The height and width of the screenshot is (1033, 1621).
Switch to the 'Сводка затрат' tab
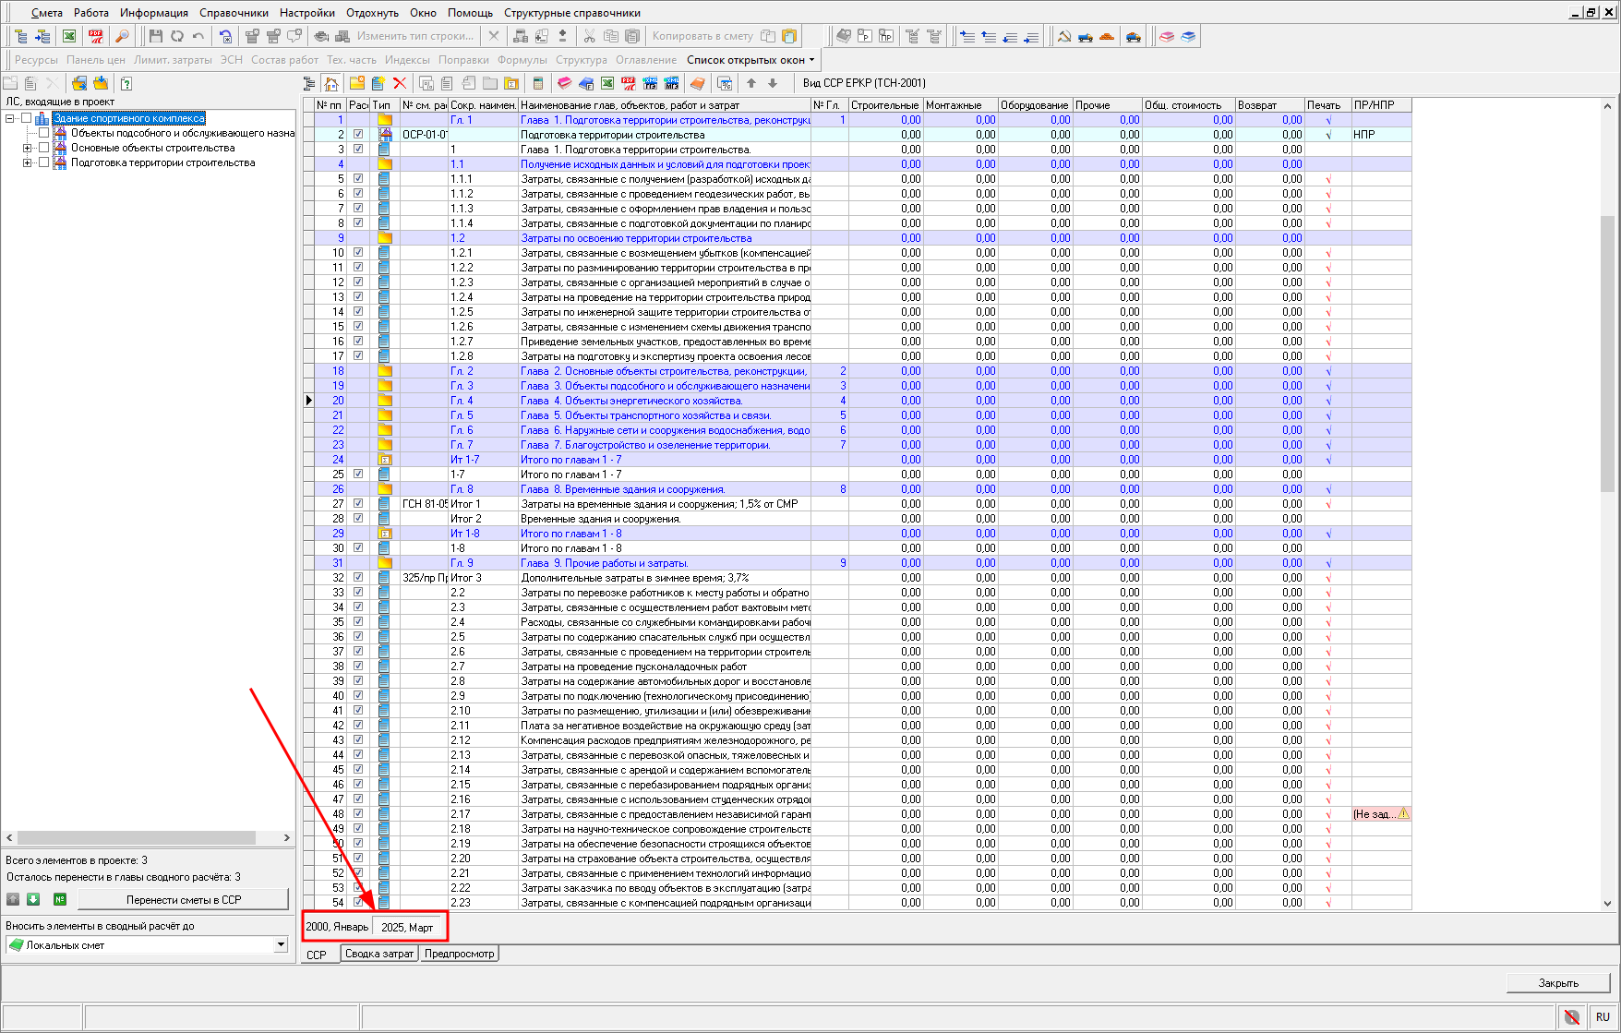[378, 954]
